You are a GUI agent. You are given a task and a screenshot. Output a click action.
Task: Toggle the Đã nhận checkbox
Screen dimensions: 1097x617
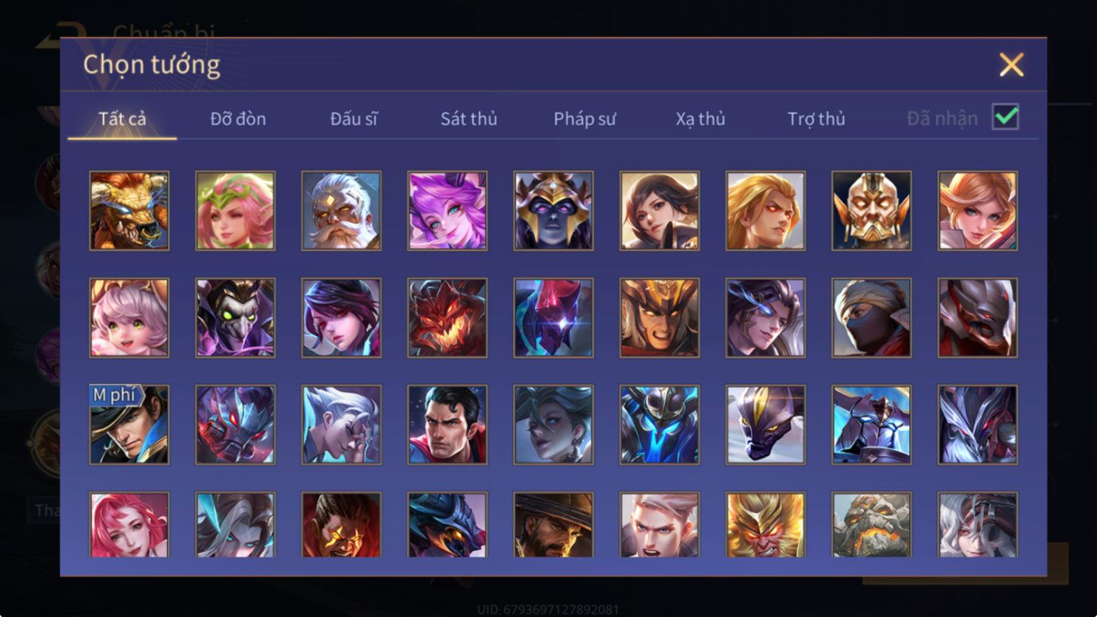[x=1005, y=117]
